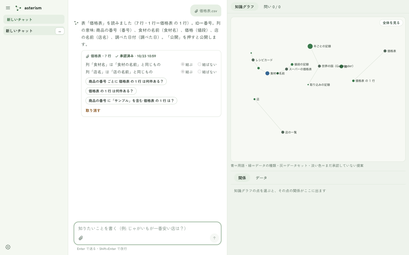Viewport: 409px width, 255px height.
Task: Choose 結ばない for the 食材名 column
Action: (x=199, y=64)
